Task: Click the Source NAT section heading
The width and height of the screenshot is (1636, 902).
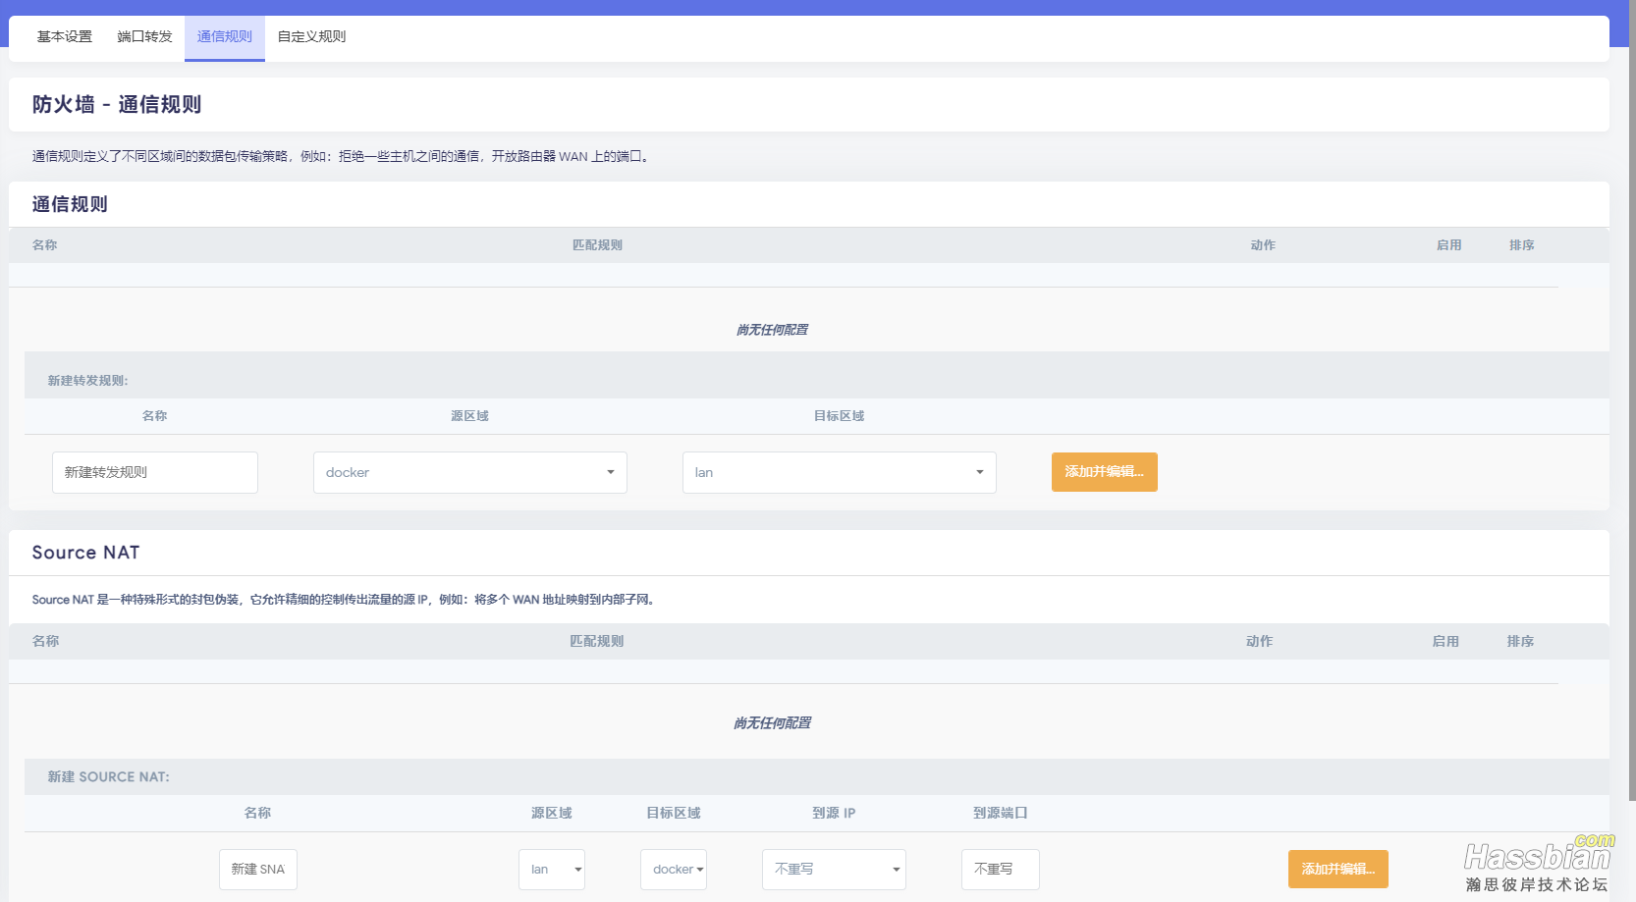Action: (85, 553)
